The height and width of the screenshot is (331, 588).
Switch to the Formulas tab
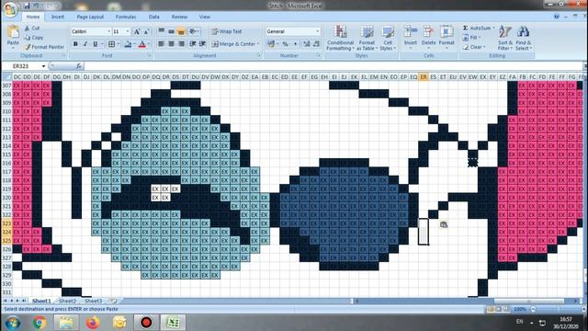pos(126,17)
